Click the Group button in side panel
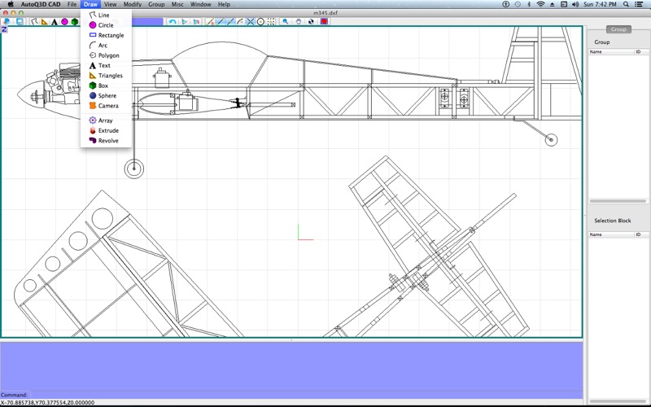This screenshot has height=407, width=651. tap(618, 29)
